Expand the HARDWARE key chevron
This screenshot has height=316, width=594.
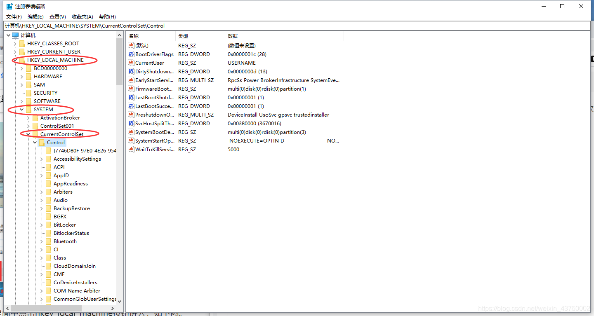(22, 77)
